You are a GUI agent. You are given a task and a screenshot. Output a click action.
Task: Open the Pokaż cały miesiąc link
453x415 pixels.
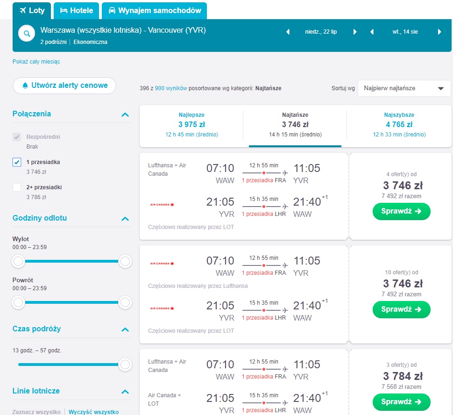(36, 62)
